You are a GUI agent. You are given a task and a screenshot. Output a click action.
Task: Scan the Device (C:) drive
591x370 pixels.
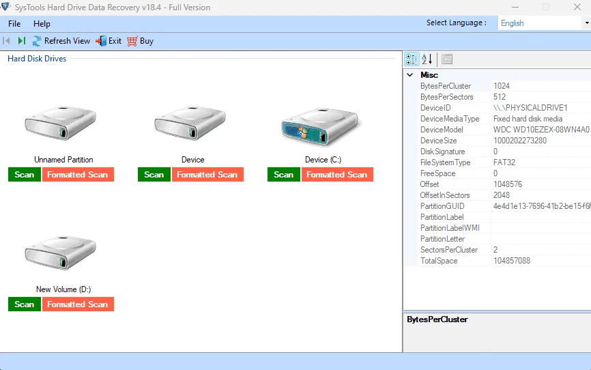pos(284,175)
